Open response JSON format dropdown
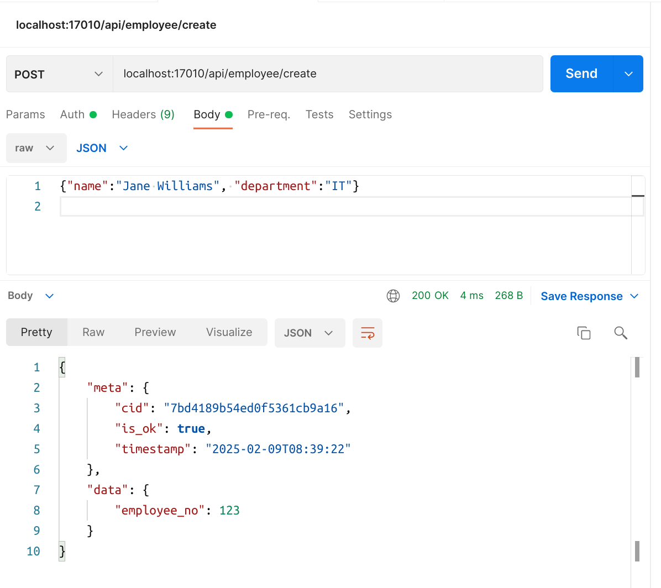 (309, 333)
